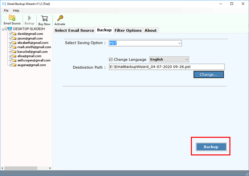Select the elizabeth@gmail.com account label
The image size is (249, 176).
33,43
